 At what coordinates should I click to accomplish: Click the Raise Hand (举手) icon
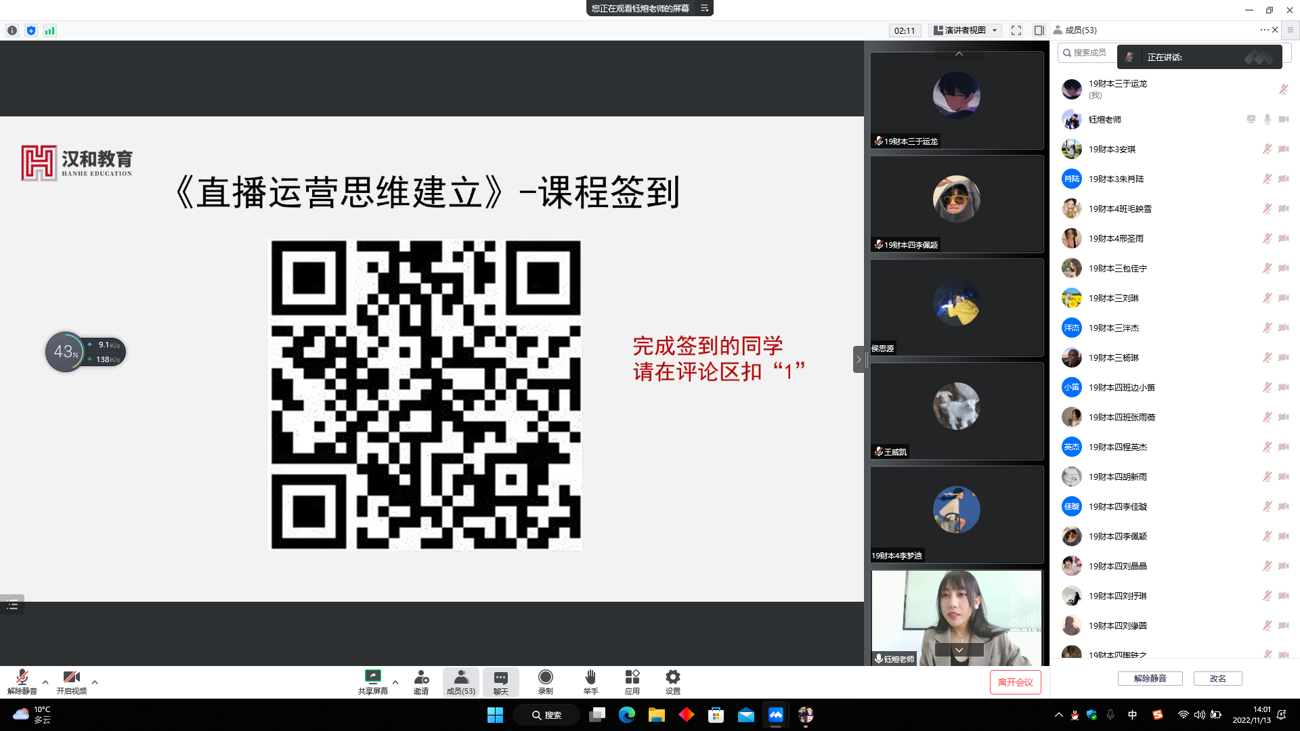click(590, 678)
